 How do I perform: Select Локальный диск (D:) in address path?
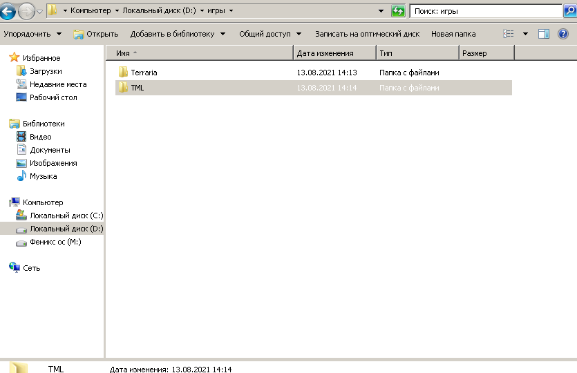pyautogui.click(x=159, y=10)
